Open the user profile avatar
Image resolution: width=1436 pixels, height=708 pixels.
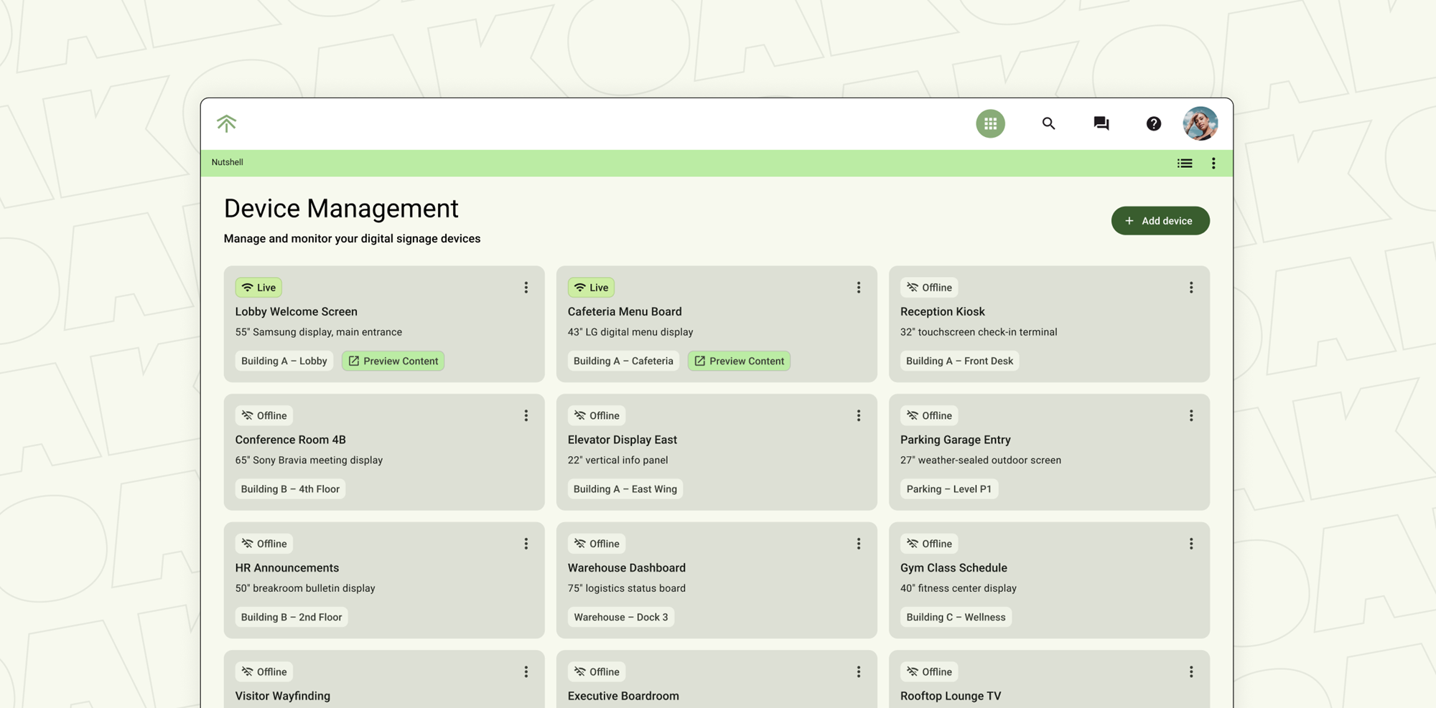click(1200, 123)
